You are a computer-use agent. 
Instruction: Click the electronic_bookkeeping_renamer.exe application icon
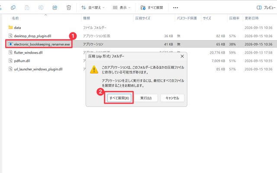point(10,44)
